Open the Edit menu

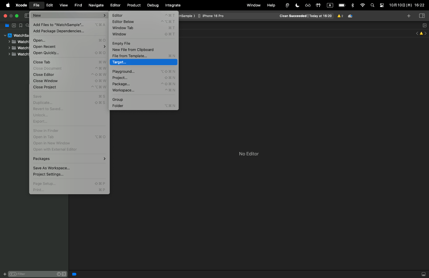[50, 5]
